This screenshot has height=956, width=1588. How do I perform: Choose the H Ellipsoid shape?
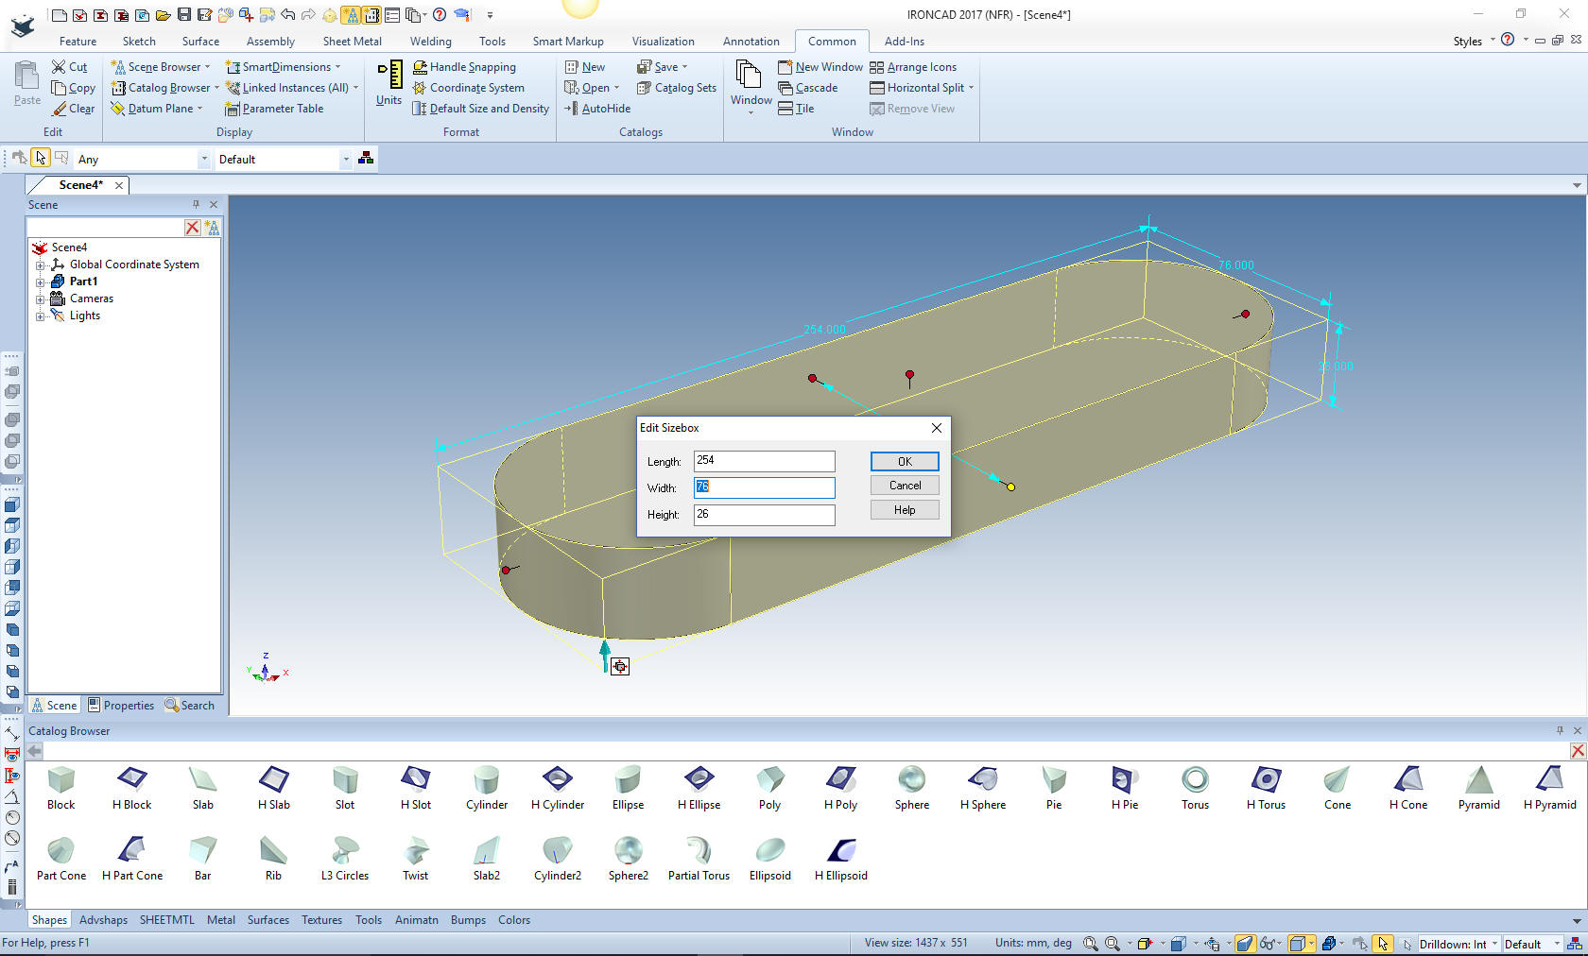(840, 859)
